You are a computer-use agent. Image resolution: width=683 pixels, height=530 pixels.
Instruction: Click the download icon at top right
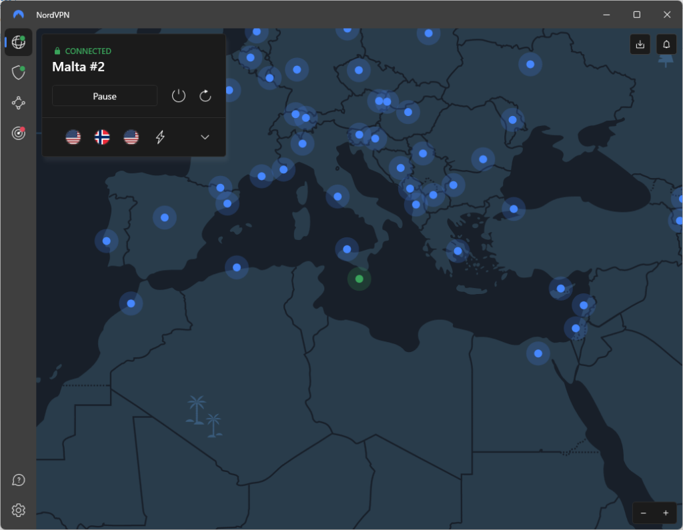(x=640, y=45)
